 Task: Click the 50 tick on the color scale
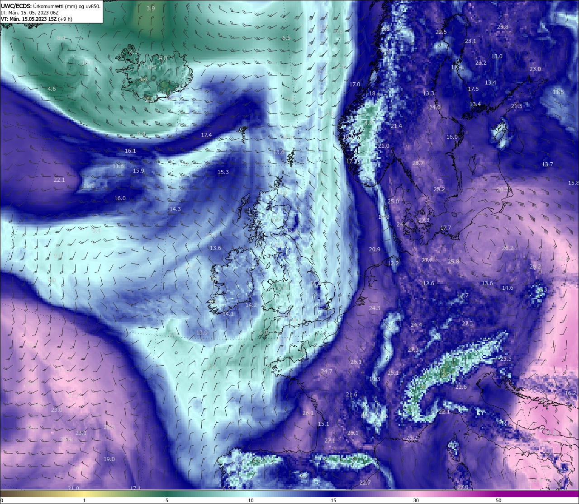pyautogui.click(x=498, y=501)
